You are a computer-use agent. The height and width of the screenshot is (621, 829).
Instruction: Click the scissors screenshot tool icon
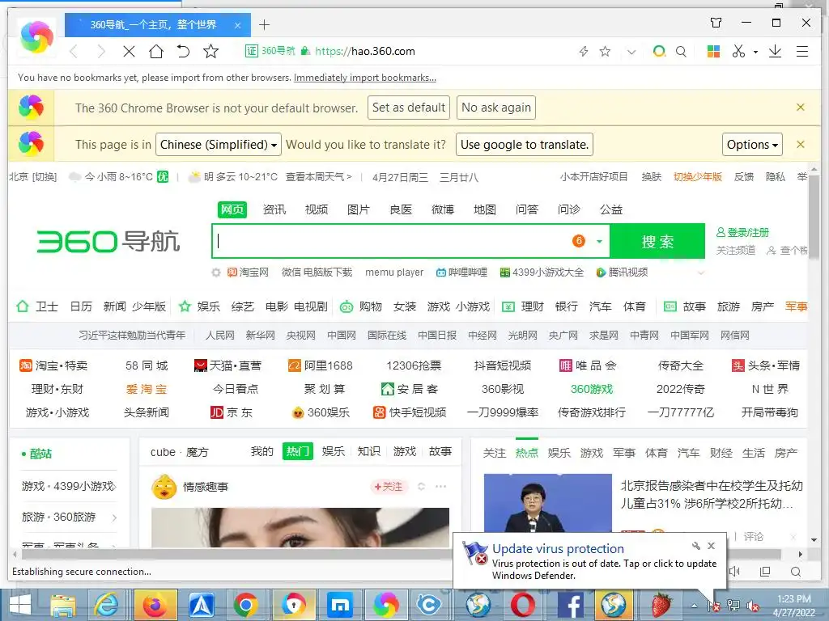coord(738,51)
